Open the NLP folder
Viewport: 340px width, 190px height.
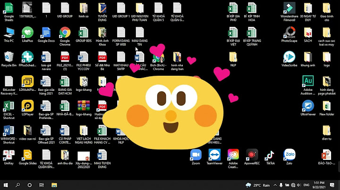tap(233, 59)
